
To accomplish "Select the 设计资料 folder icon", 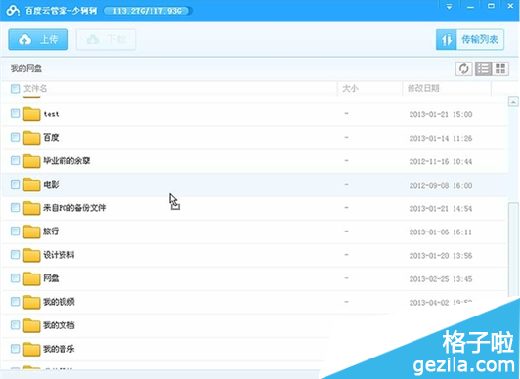I will pyautogui.click(x=32, y=255).
